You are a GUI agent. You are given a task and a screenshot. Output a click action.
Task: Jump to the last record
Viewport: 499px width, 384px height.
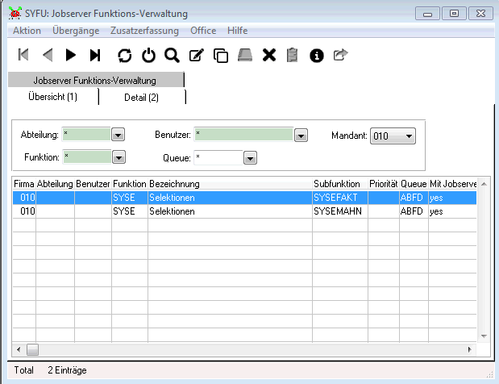(x=95, y=55)
